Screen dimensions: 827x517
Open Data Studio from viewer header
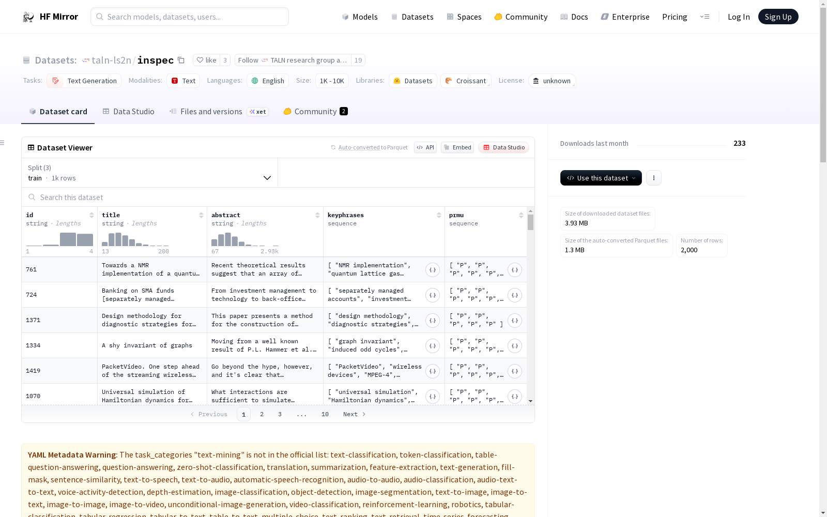(504, 147)
